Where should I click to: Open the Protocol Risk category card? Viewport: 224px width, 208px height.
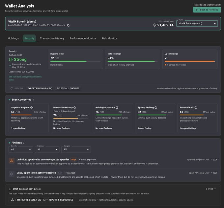point(197,118)
